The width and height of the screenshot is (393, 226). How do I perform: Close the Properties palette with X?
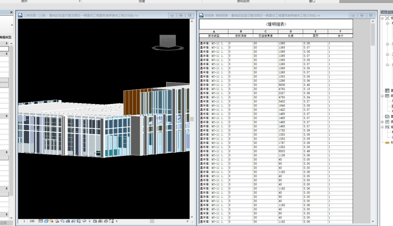click(x=11, y=12)
